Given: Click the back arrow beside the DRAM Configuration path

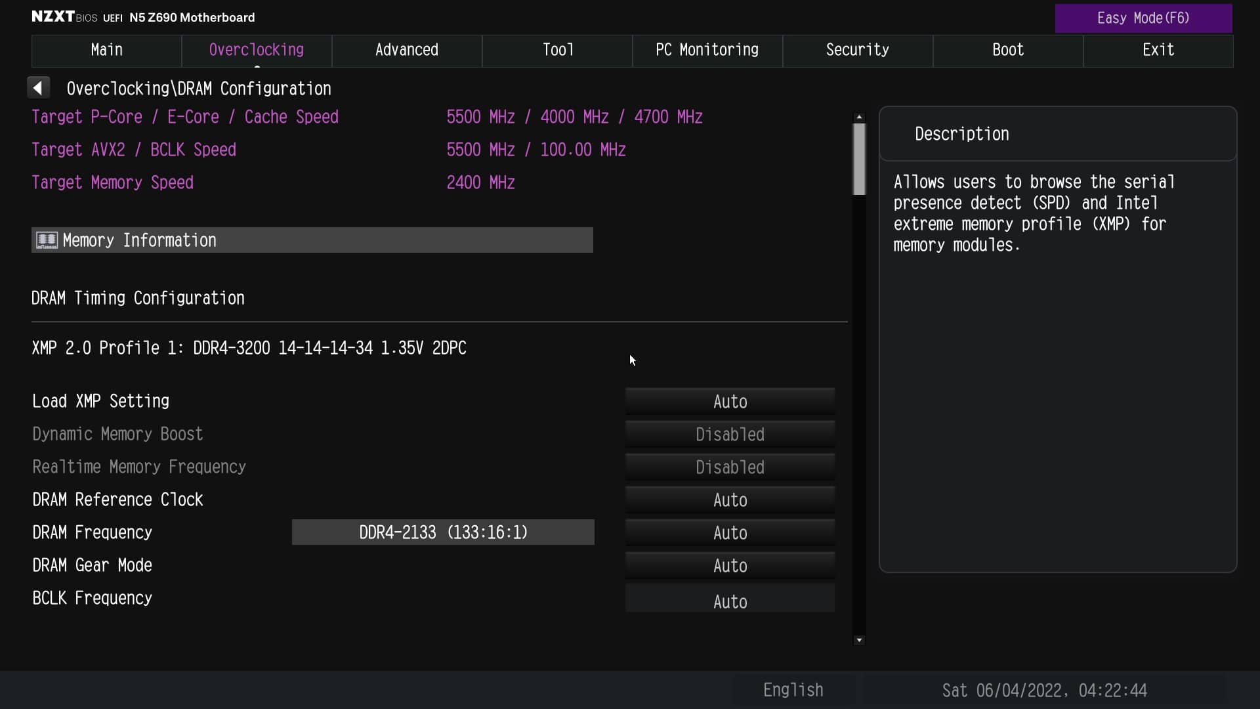Looking at the screenshot, I should click(x=38, y=87).
